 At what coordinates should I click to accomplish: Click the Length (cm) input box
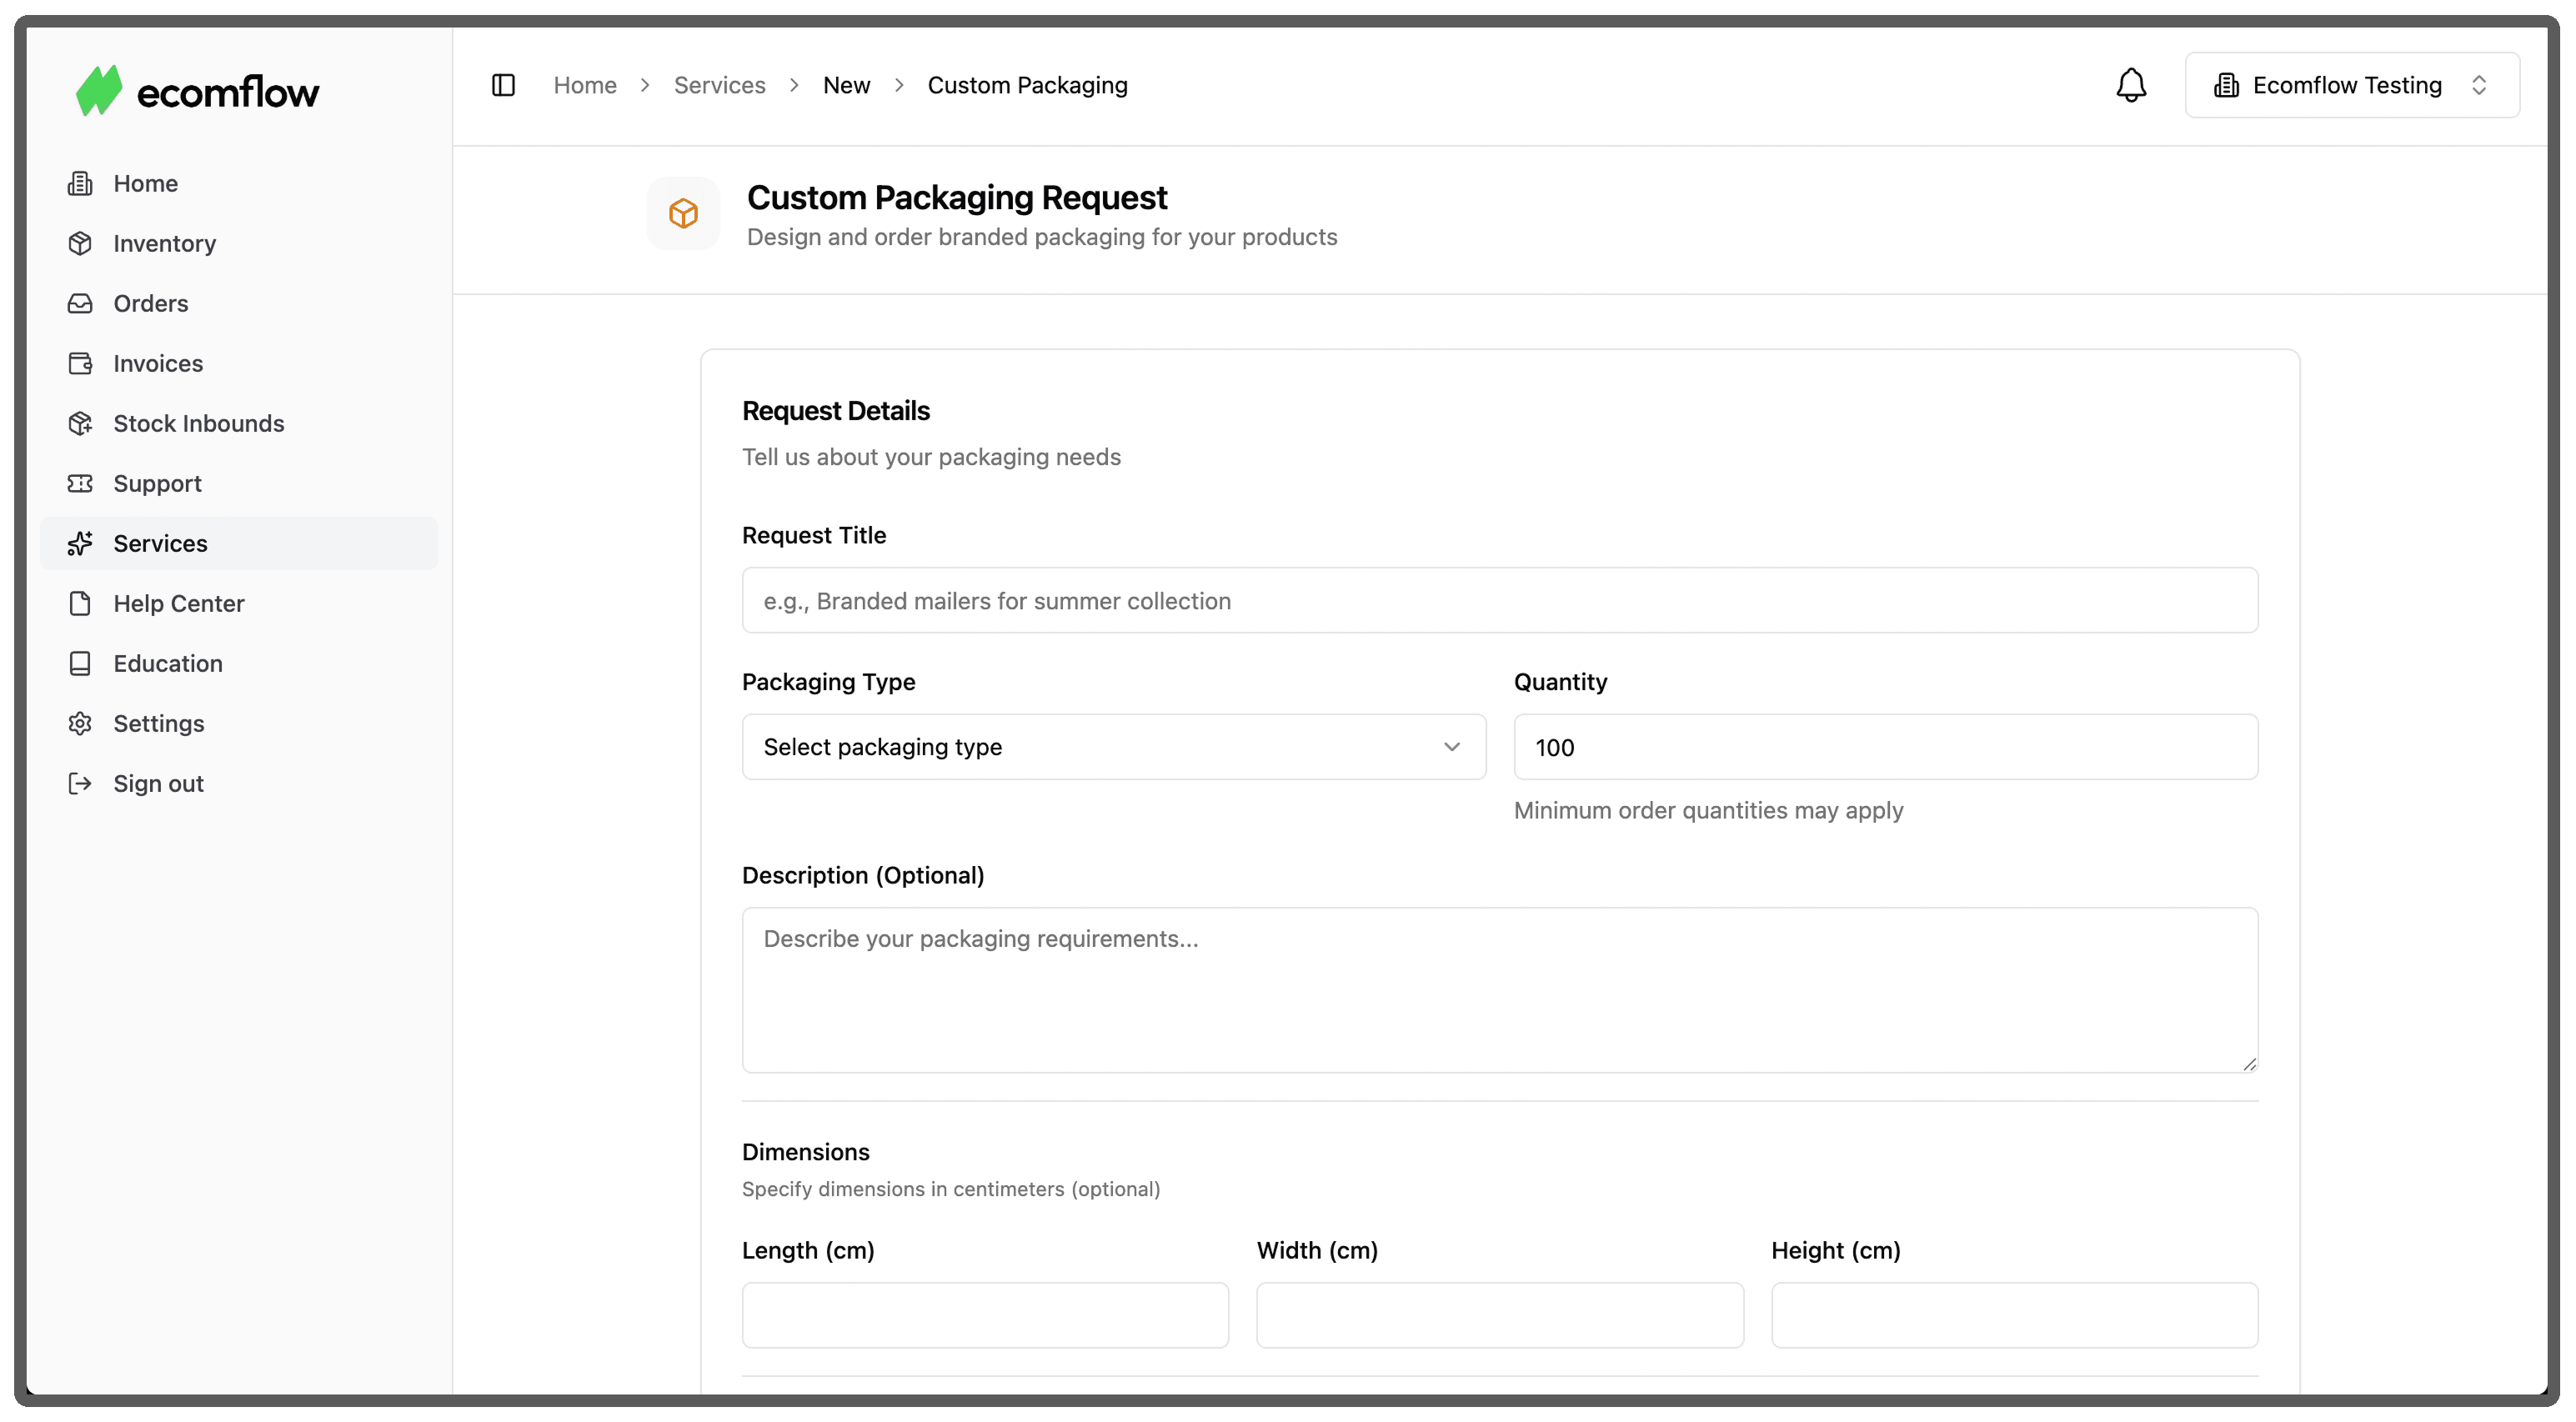(x=985, y=1315)
